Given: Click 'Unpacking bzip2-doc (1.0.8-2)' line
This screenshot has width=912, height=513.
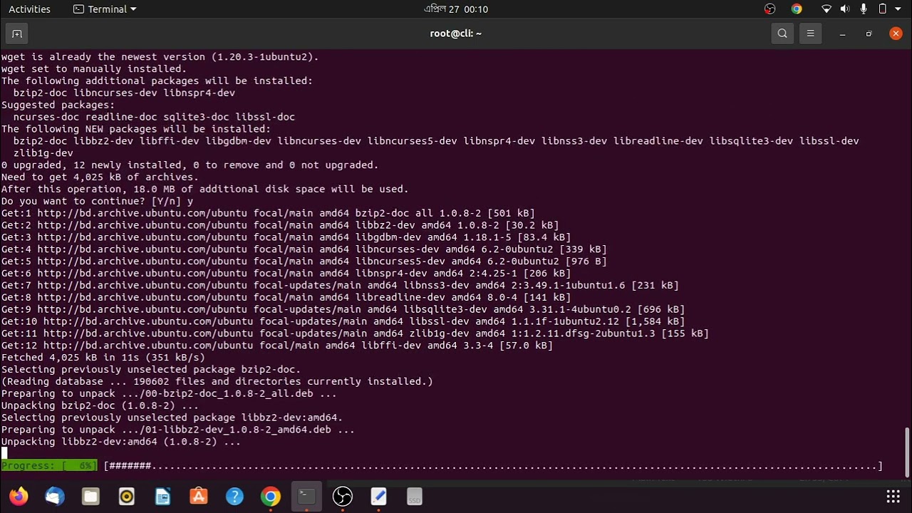Looking at the screenshot, I should tap(100, 405).
